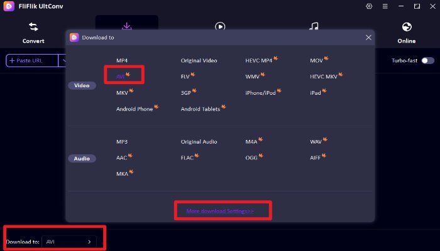The width and height of the screenshot is (440, 251).
Task: Select the Video category
Action: click(82, 85)
